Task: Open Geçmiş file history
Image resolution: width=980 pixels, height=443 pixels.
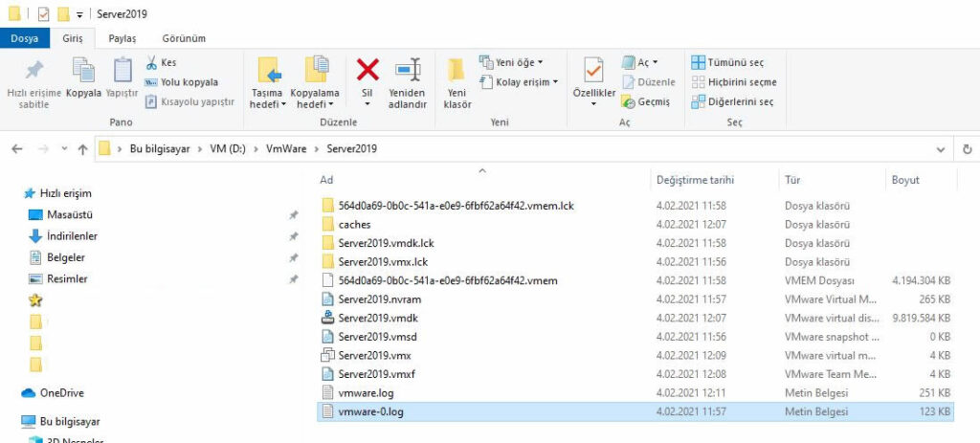Action: pos(646,101)
